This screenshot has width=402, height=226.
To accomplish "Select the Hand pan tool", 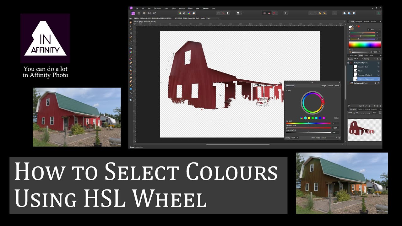I will coord(131,22).
